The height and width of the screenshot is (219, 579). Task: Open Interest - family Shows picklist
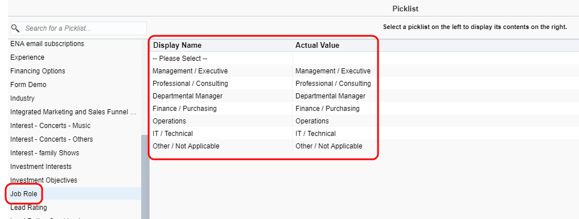[x=44, y=152]
